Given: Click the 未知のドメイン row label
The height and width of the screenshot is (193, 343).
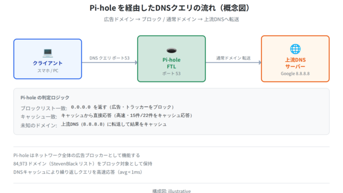Looking at the screenshot, I should (39, 125).
